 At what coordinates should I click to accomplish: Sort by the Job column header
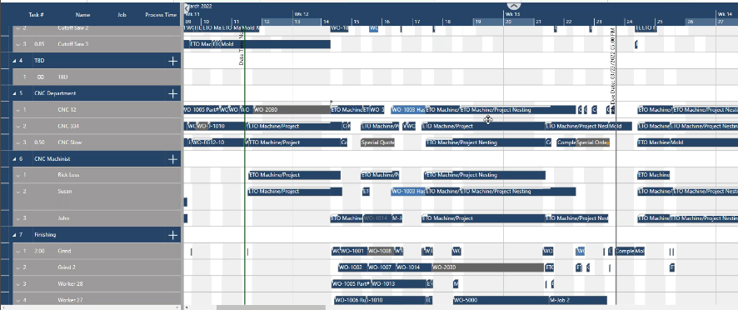pyautogui.click(x=122, y=15)
